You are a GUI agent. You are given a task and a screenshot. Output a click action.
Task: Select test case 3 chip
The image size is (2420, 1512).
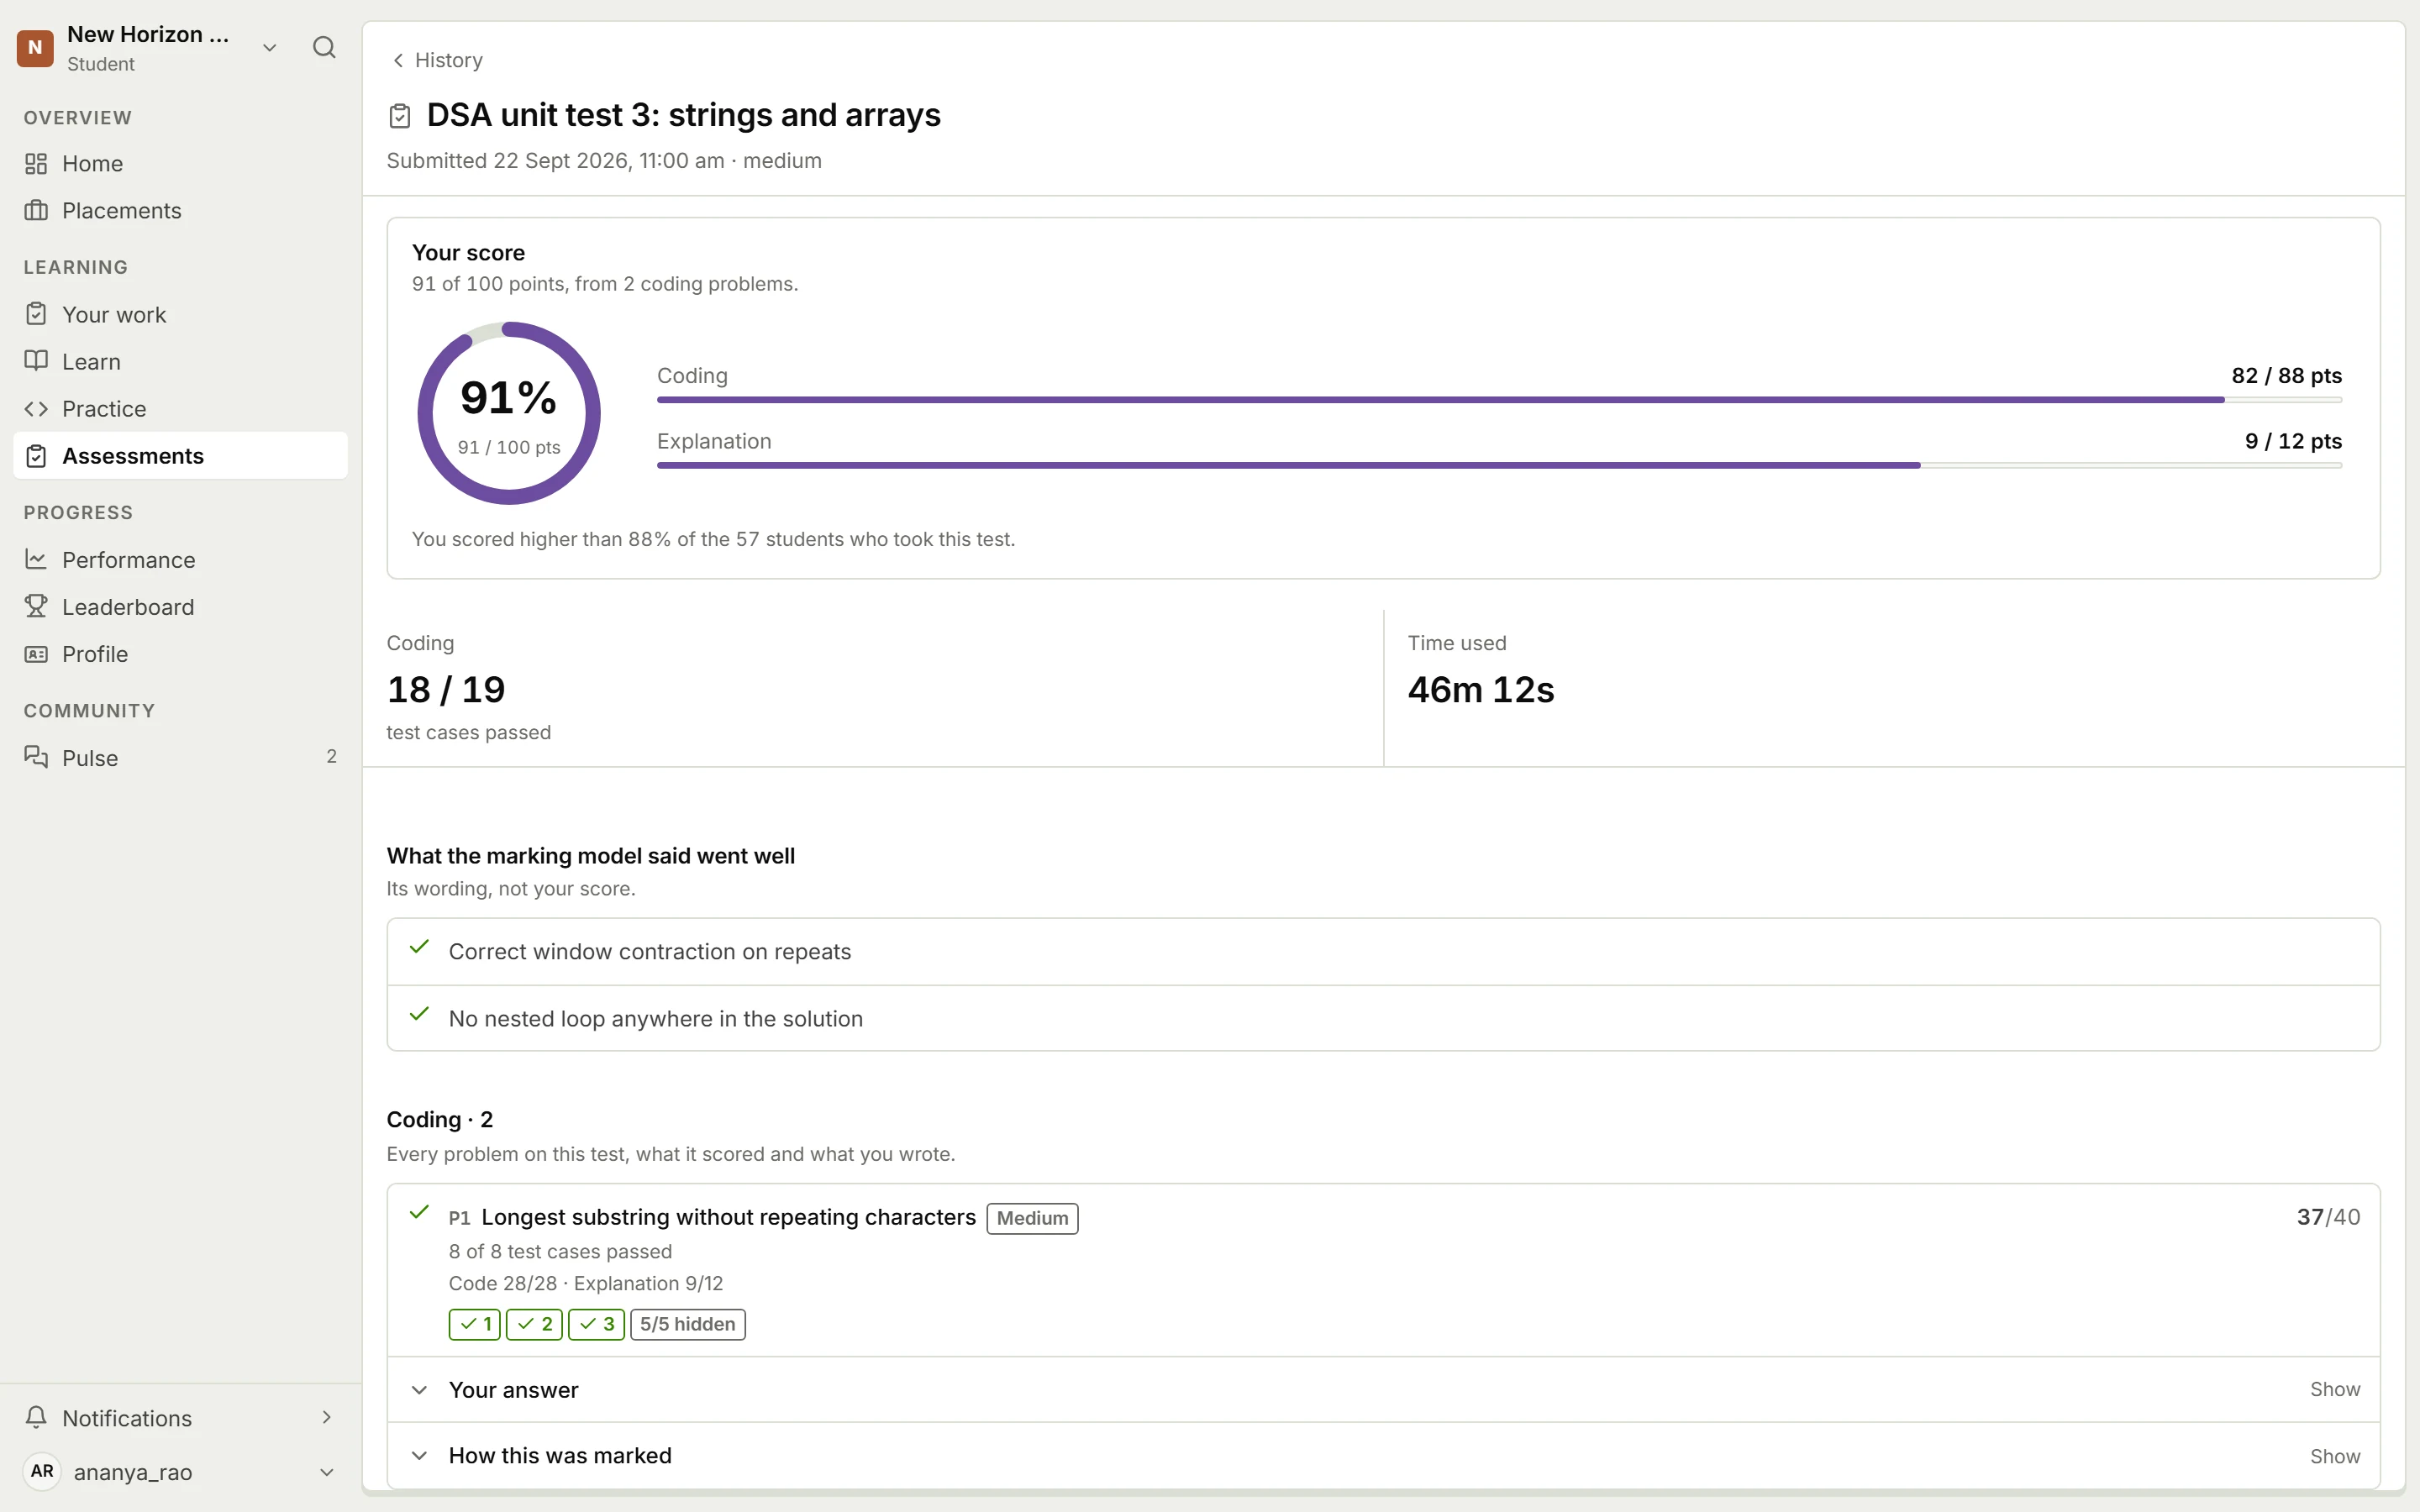point(596,1324)
